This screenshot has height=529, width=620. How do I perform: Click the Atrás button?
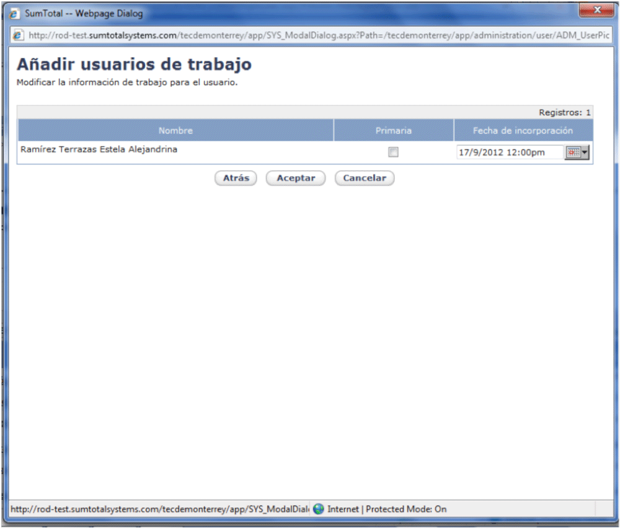[x=236, y=178]
